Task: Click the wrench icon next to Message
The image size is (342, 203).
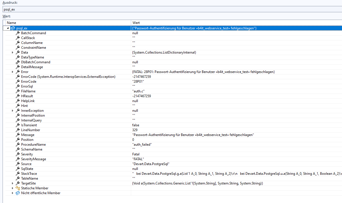Action: (18, 135)
